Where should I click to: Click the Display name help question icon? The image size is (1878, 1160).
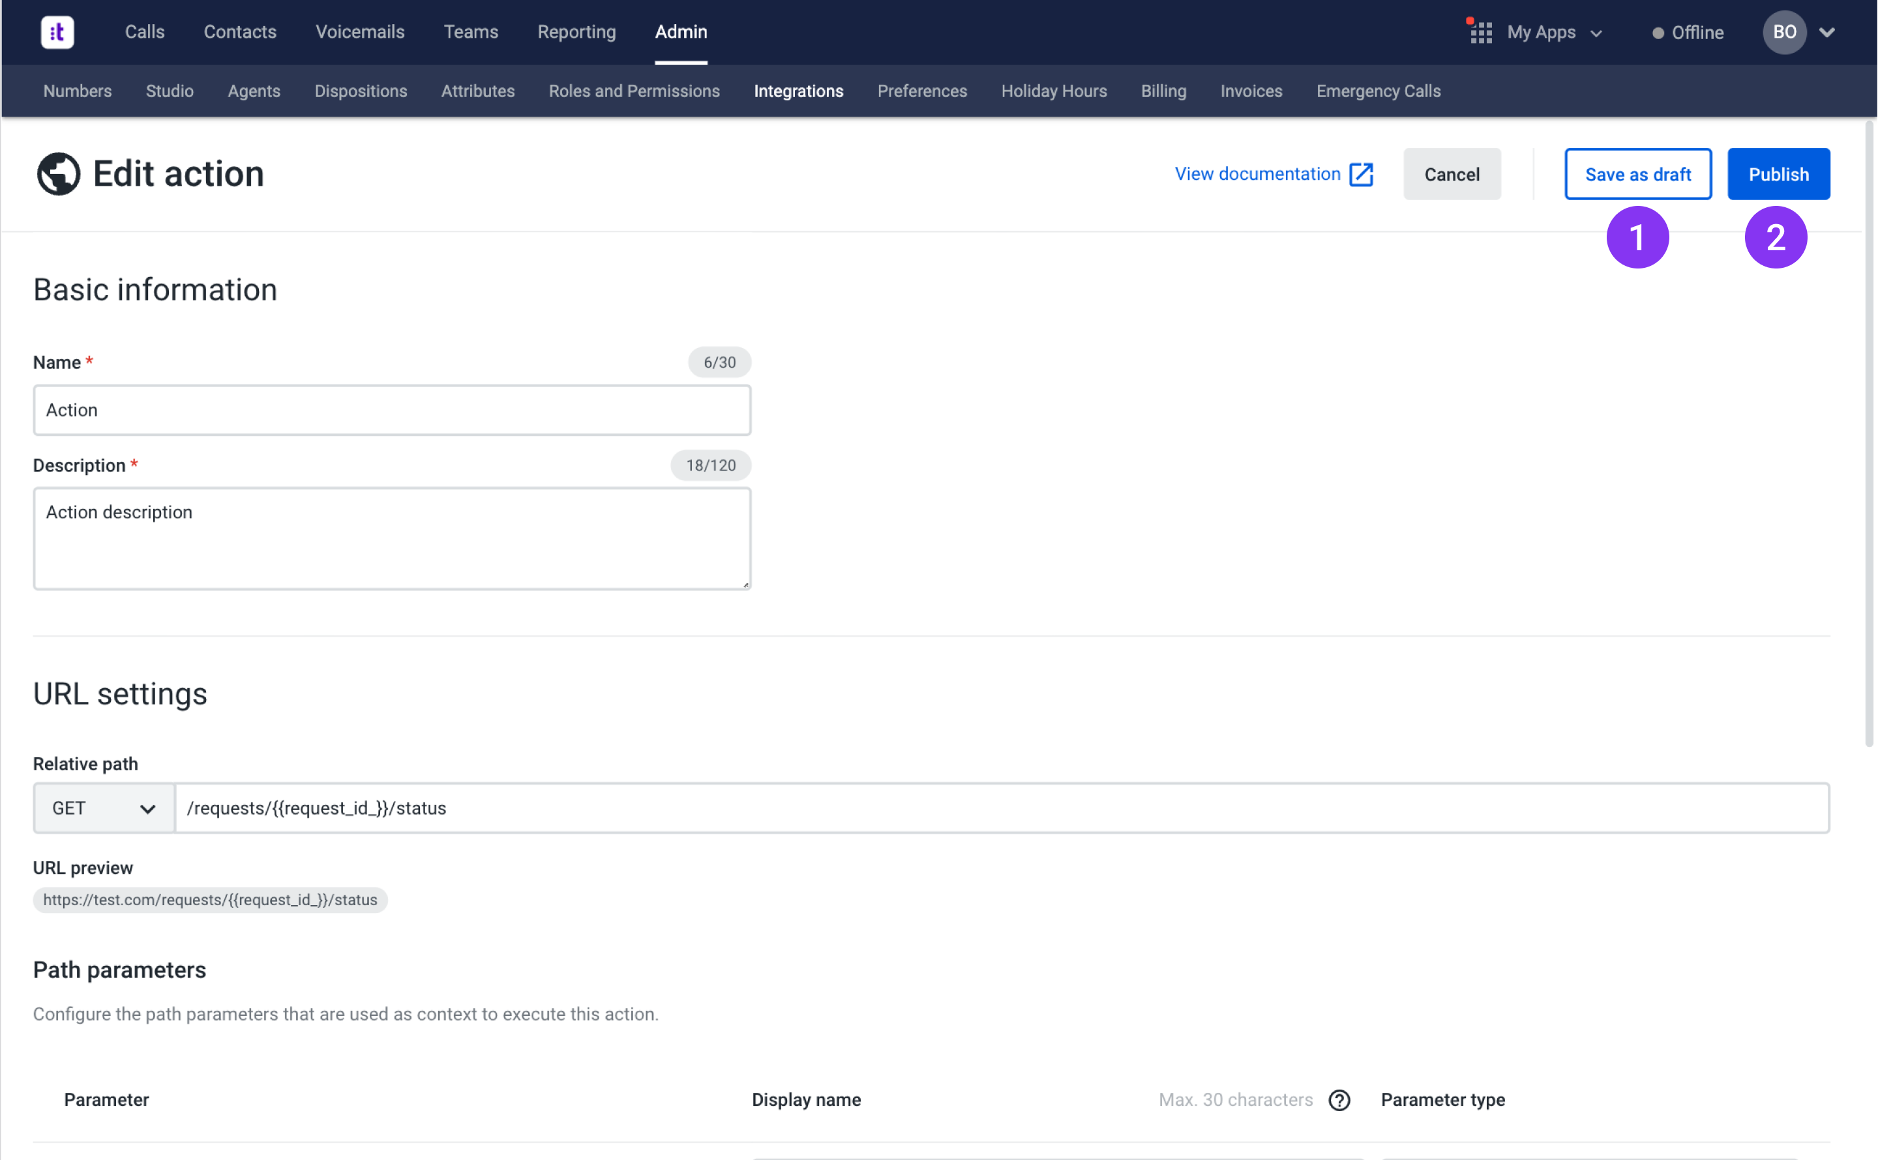tap(1339, 1099)
